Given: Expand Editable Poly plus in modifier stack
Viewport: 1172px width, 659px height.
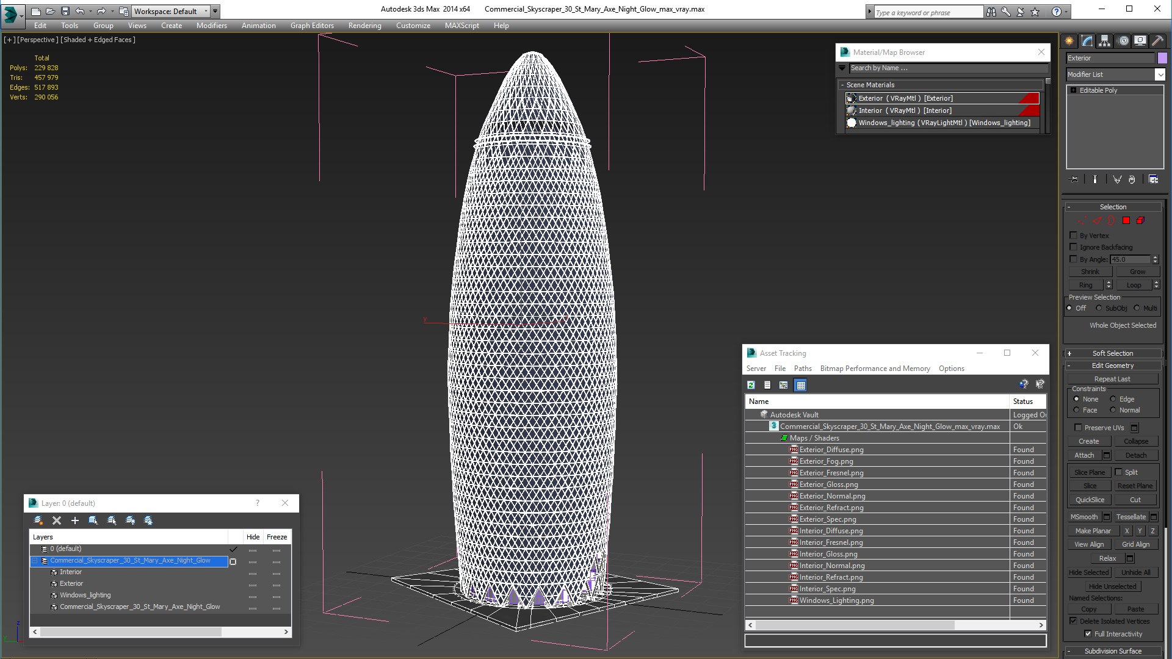Looking at the screenshot, I should pos(1074,90).
